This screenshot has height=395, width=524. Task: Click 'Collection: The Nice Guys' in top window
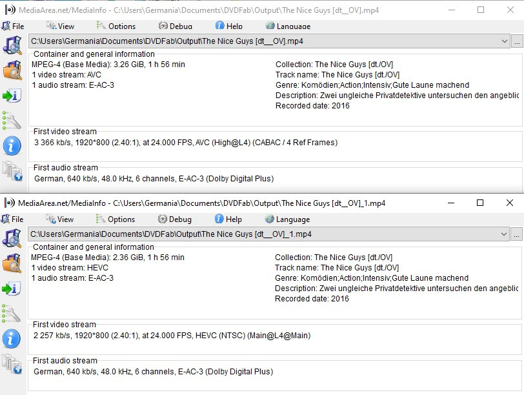334,65
